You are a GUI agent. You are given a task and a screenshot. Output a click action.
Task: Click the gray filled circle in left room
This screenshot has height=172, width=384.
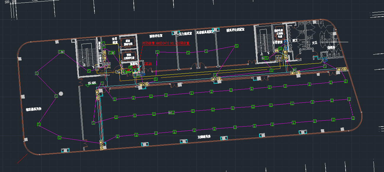[61, 94]
